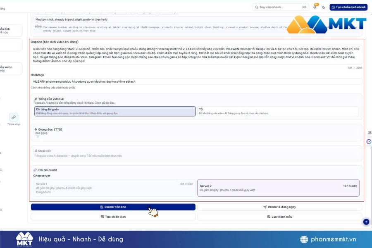Choose Server 1 at 178 credit
372x248 pixels.
click(114, 188)
